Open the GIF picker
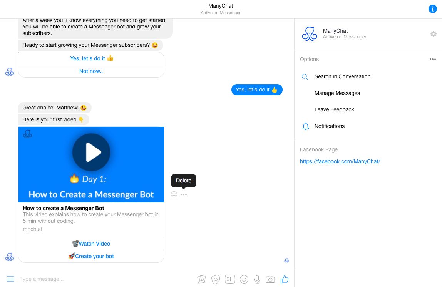The width and height of the screenshot is (442, 287). click(x=230, y=279)
